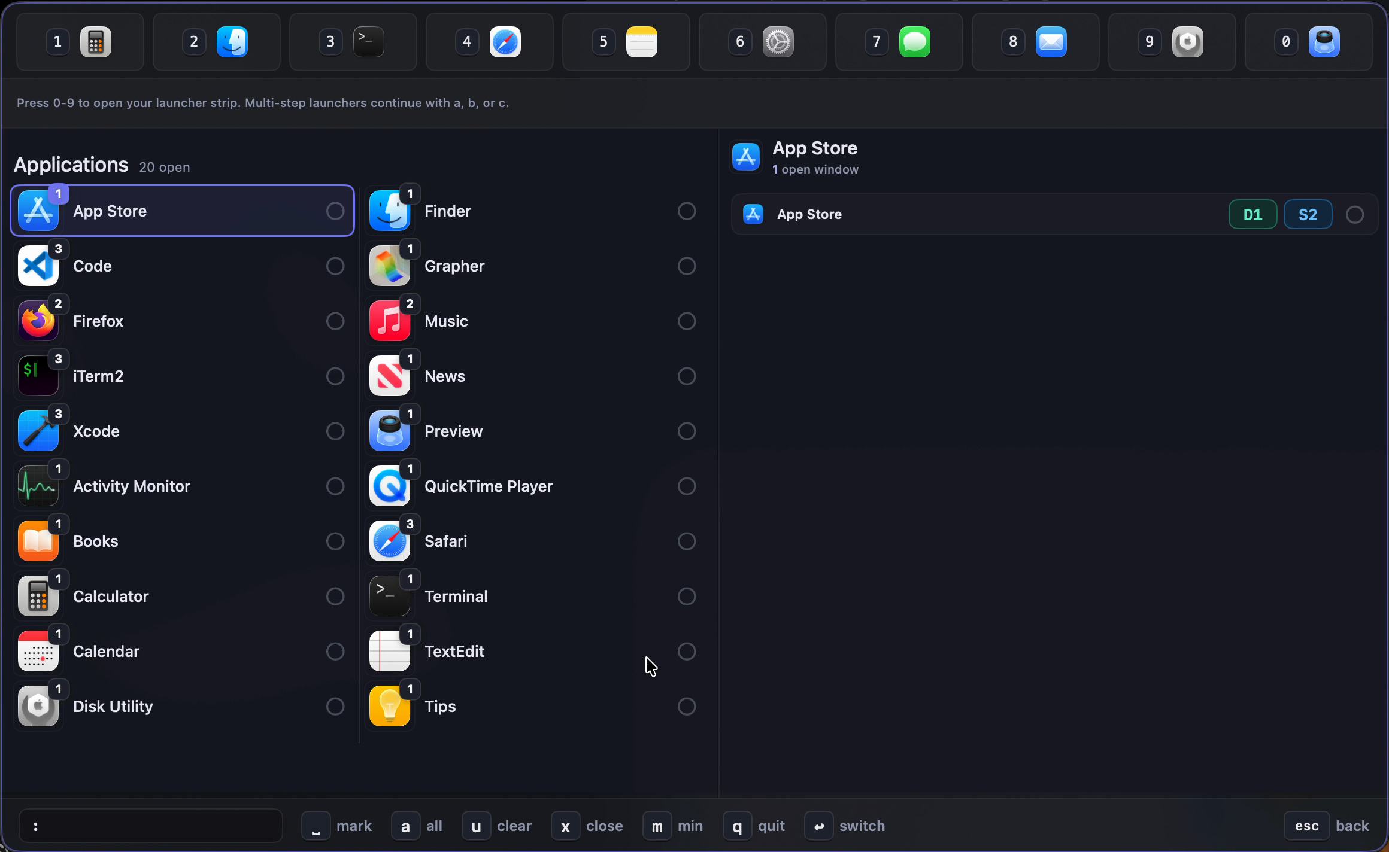Click the Books app icon

38,541
